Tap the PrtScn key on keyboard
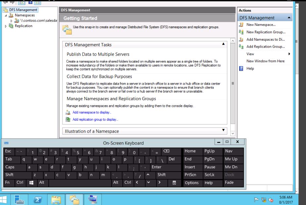Image resolution: width=306 pixels, height=205 pixels. tap(193, 175)
